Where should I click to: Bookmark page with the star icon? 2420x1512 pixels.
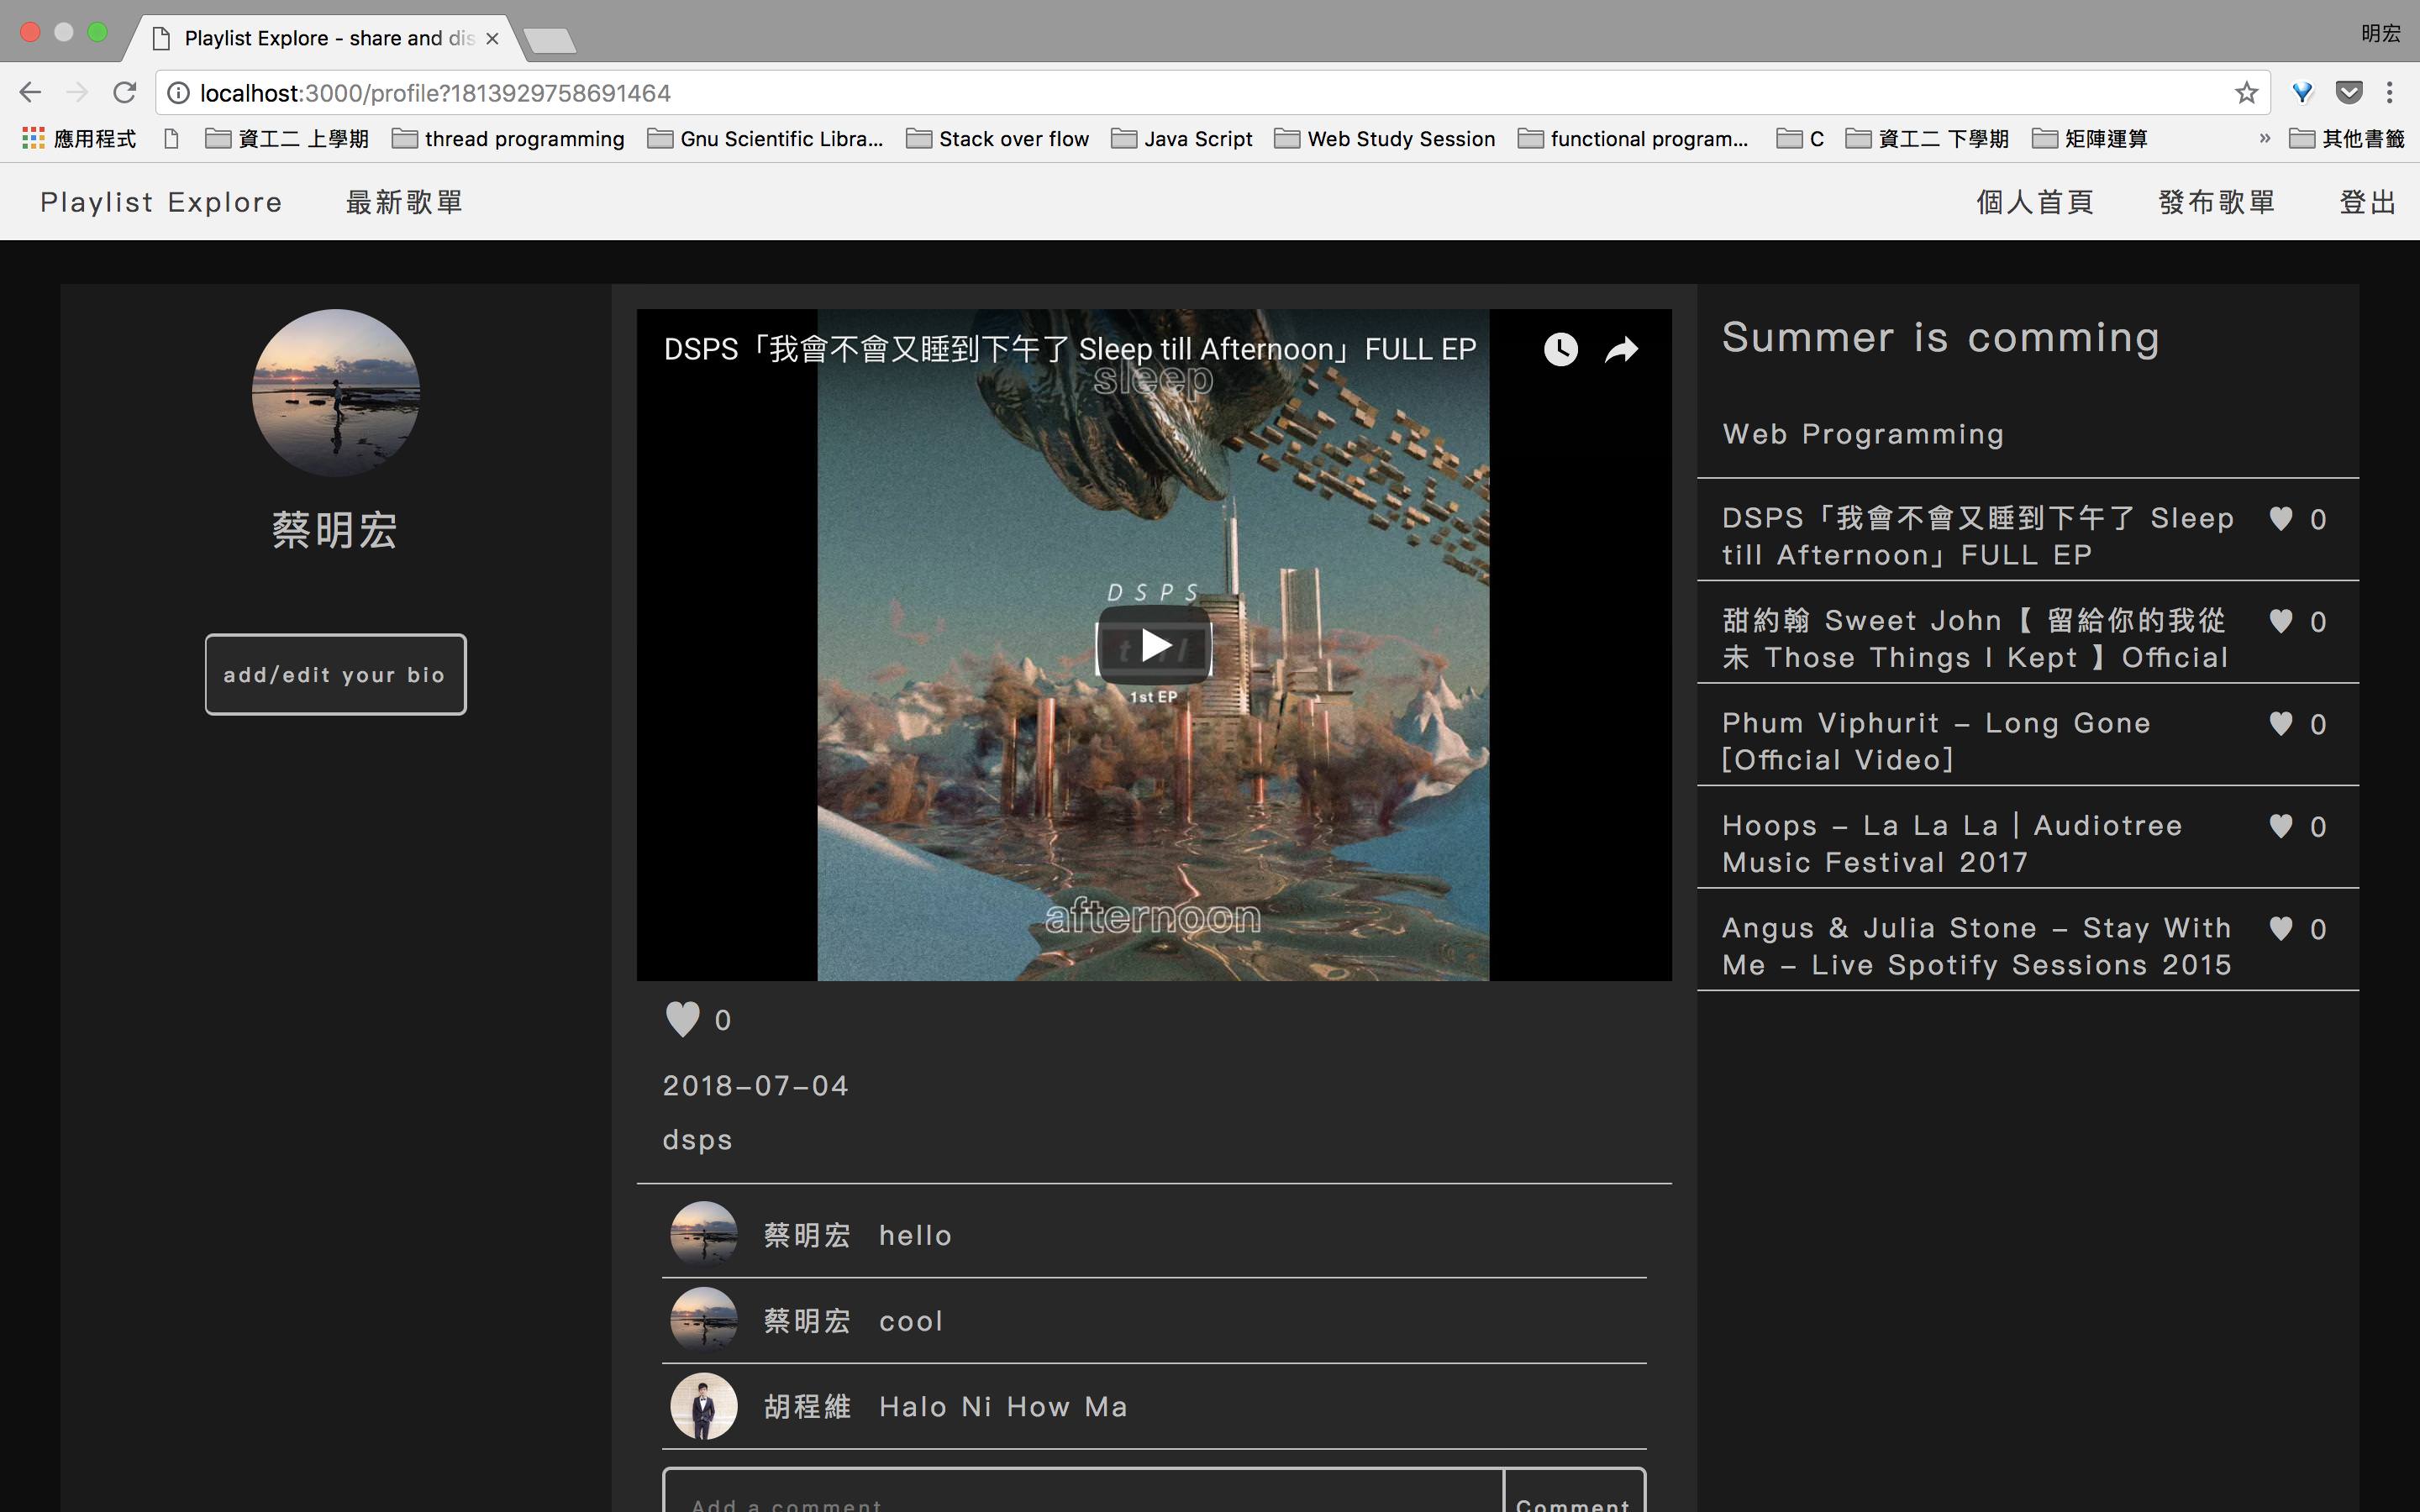(x=2246, y=93)
